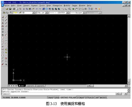Click the Save (floppy disk) icon
This screenshot has width=132, height=107.
coord(10,9)
